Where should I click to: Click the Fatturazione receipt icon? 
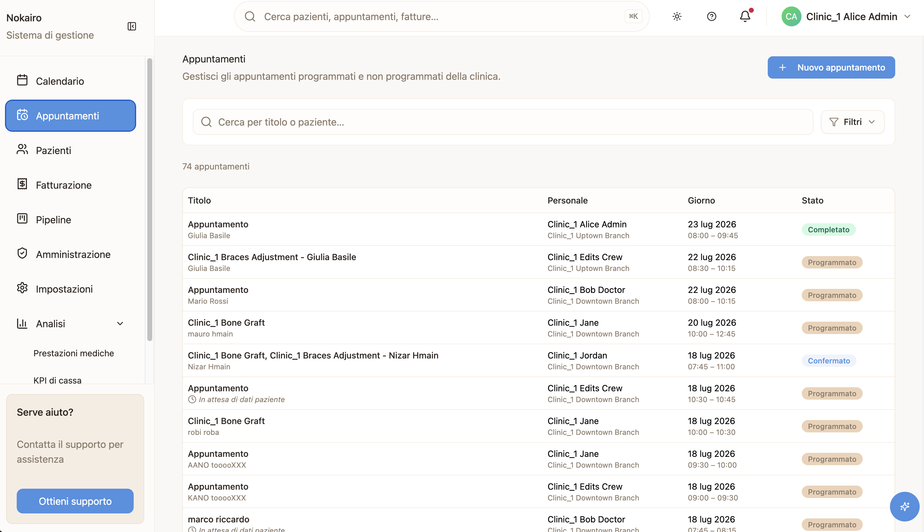pyautogui.click(x=22, y=184)
